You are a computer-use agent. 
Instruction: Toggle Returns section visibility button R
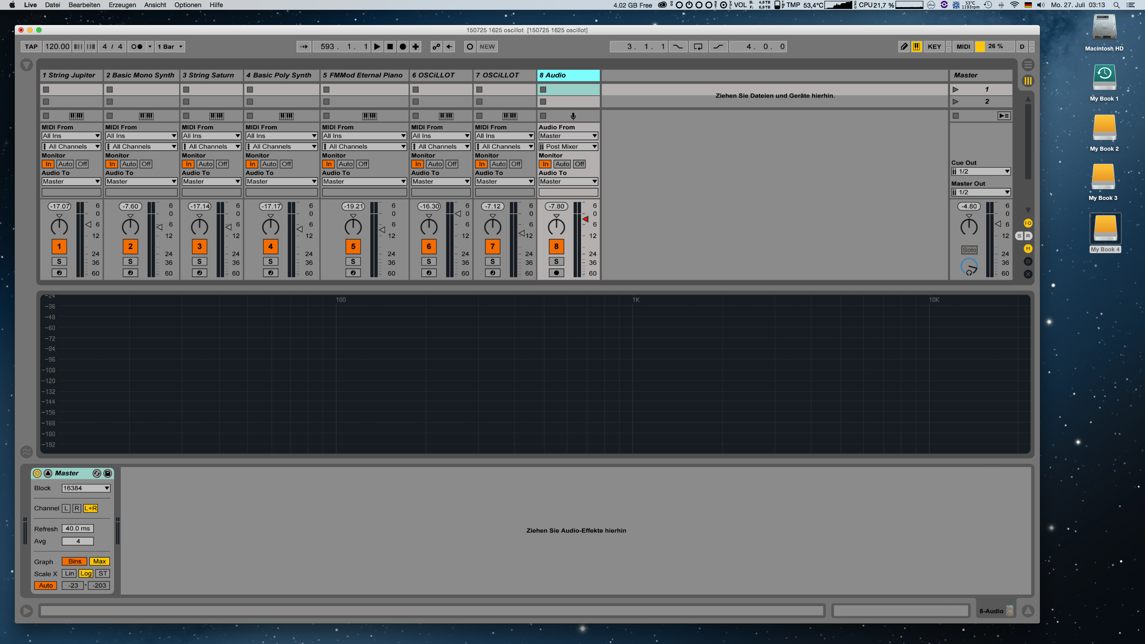coord(1028,236)
